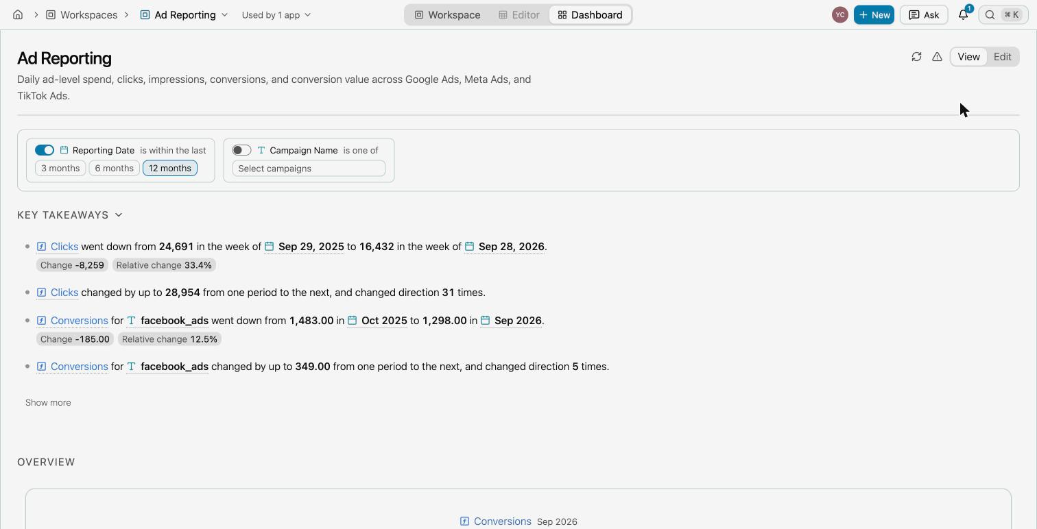Select the 6 months date range
1037x529 pixels.
click(114, 168)
